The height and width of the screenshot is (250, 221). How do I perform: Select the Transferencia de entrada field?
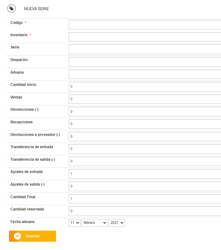tap(145, 149)
